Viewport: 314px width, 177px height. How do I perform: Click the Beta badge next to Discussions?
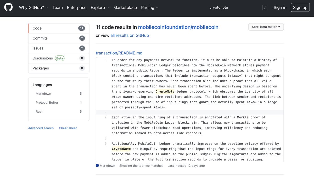point(59,58)
